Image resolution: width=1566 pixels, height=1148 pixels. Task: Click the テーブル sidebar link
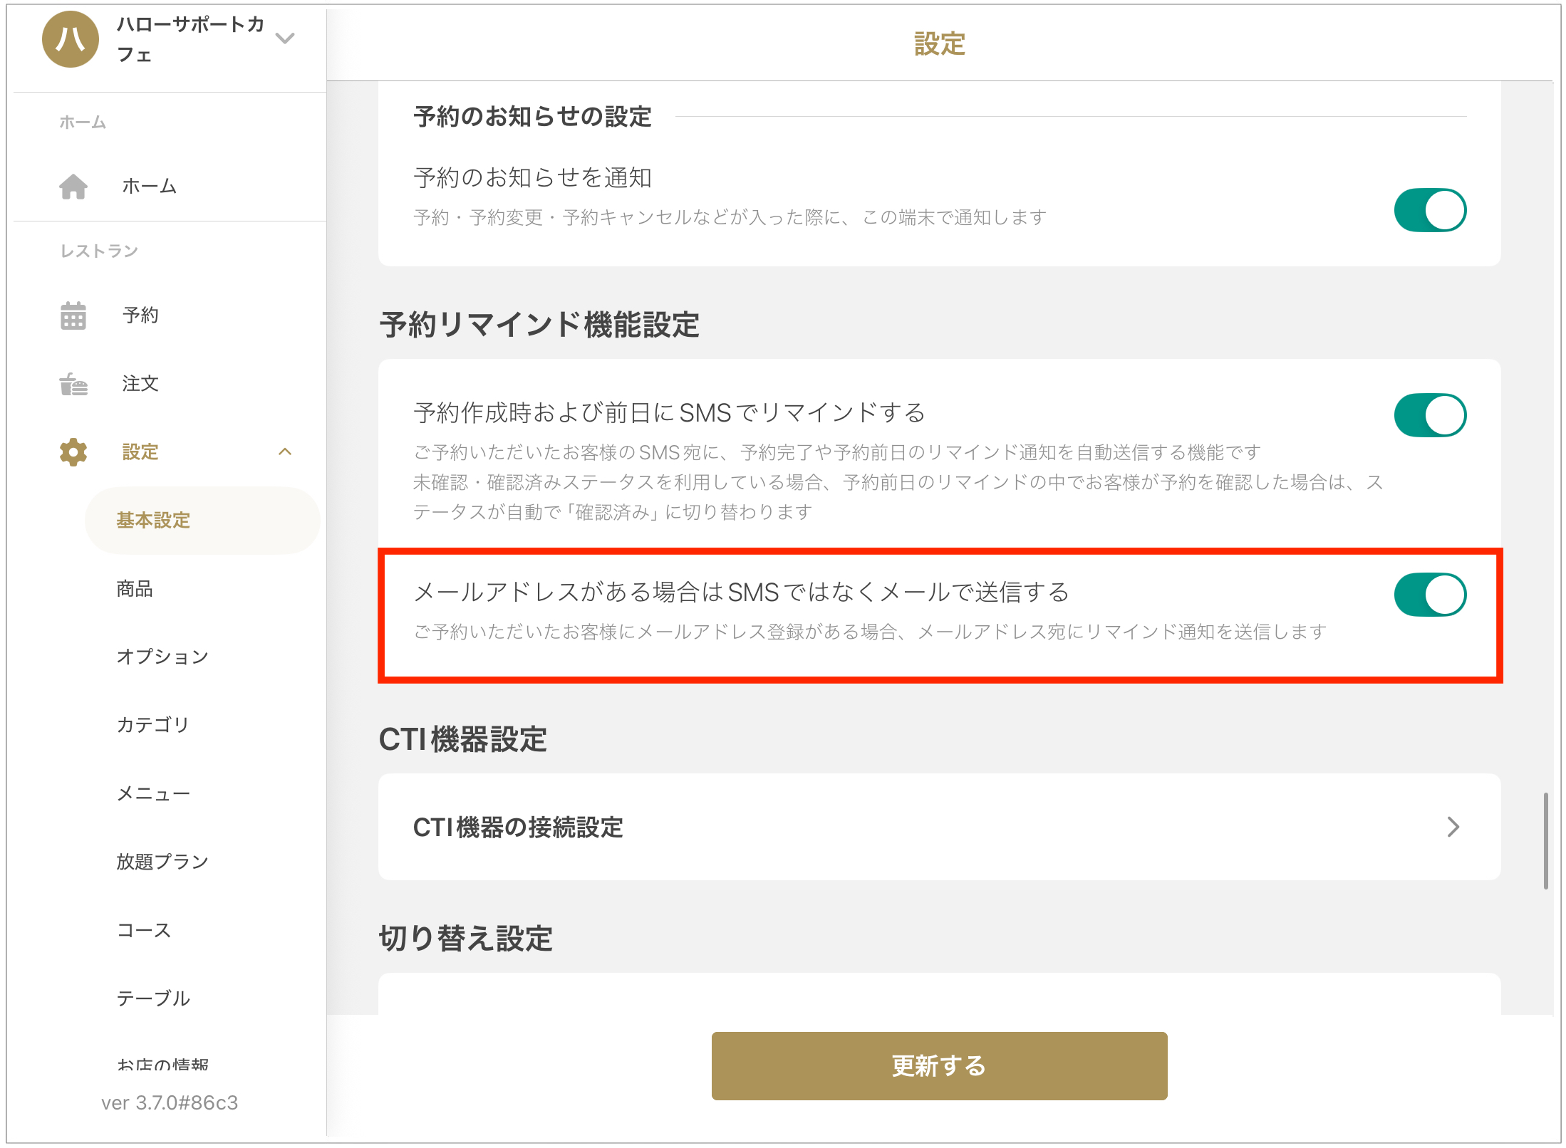(x=153, y=998)
